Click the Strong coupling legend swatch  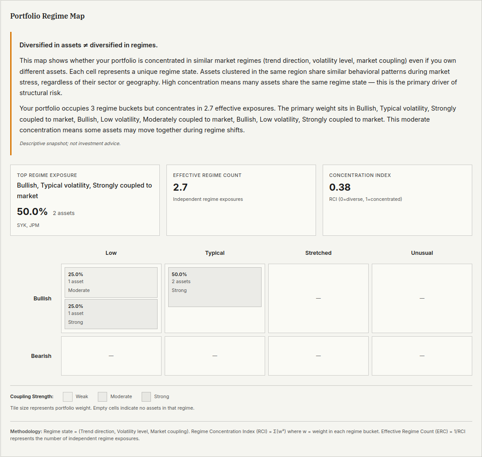point(147,396)
